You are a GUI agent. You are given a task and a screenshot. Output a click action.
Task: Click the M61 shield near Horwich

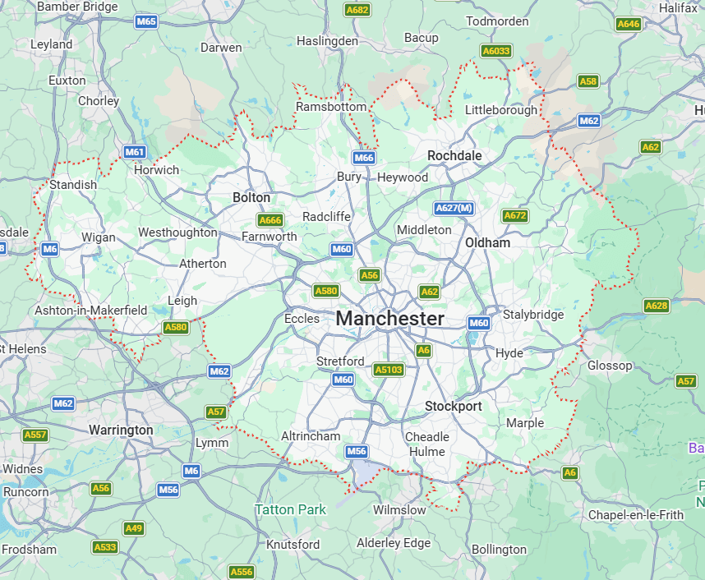pos(135,151)
